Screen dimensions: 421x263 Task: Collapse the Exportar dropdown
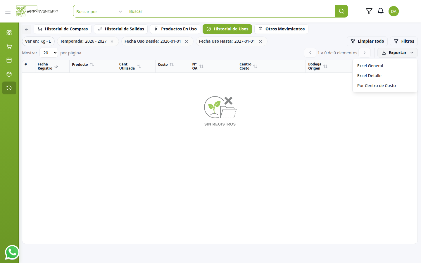point(397,53)
